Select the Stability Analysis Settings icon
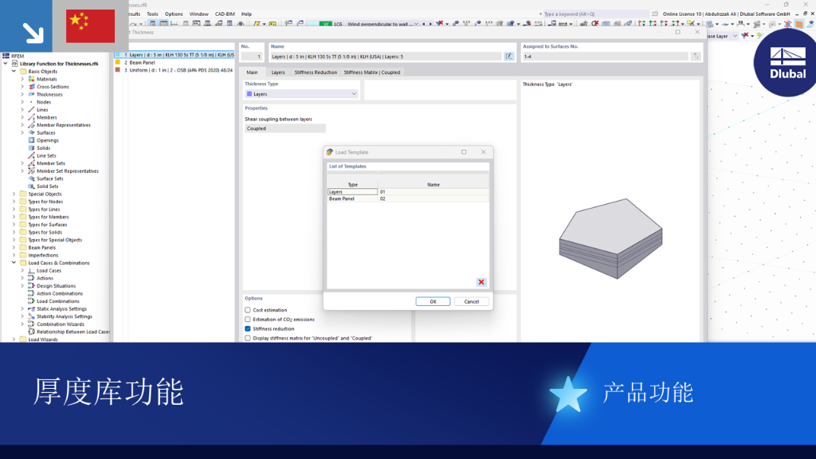This screenshot has height=459, width=816. point(31,316)
